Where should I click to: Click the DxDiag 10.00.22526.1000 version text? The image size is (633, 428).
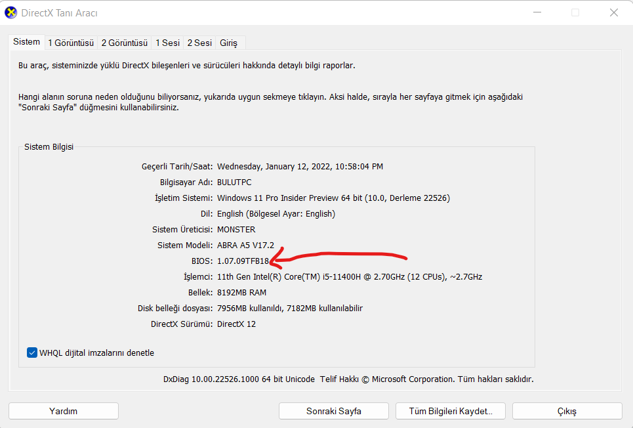[239, 379]
